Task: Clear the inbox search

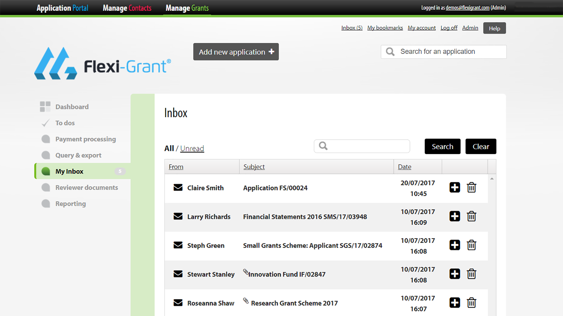Action: coord(481,146)
